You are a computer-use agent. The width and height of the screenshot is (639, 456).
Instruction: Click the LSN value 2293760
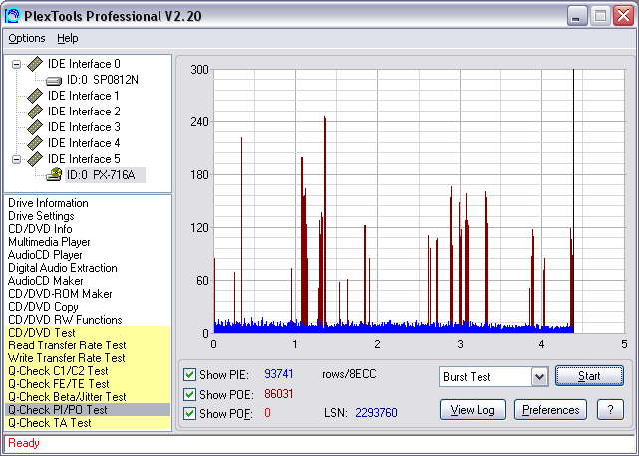click(376, 413)
